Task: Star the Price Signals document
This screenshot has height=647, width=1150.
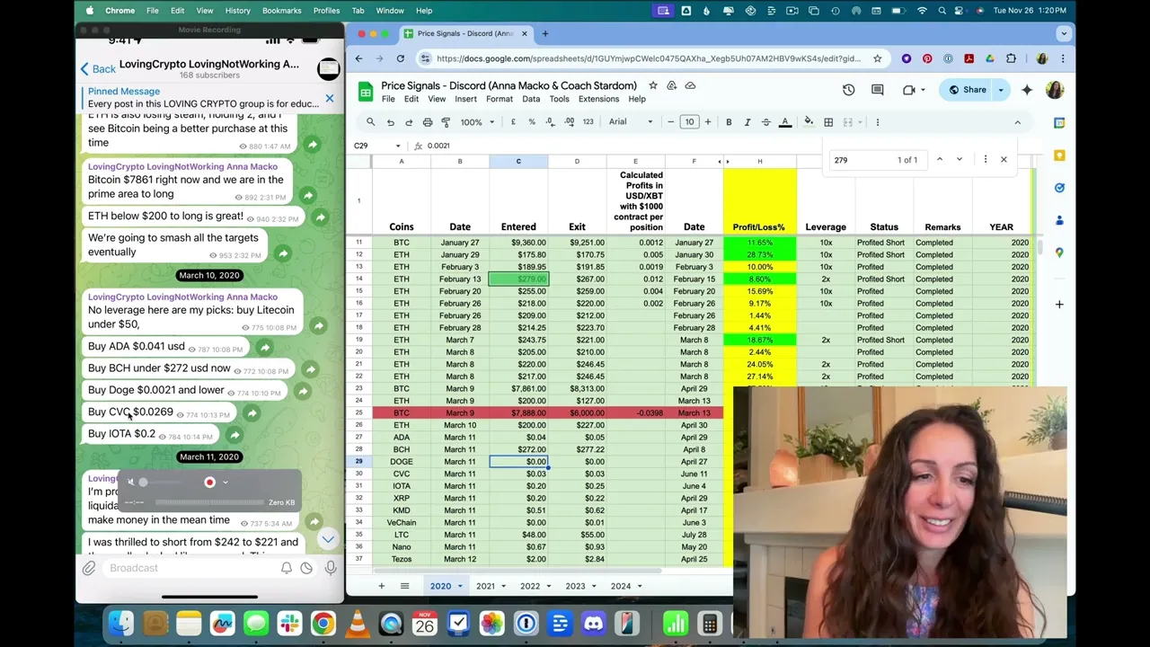Action: pos(653,85)
